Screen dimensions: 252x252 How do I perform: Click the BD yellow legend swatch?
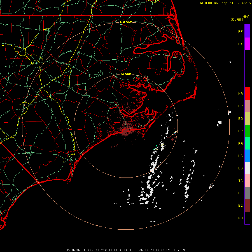pos(247,118)
